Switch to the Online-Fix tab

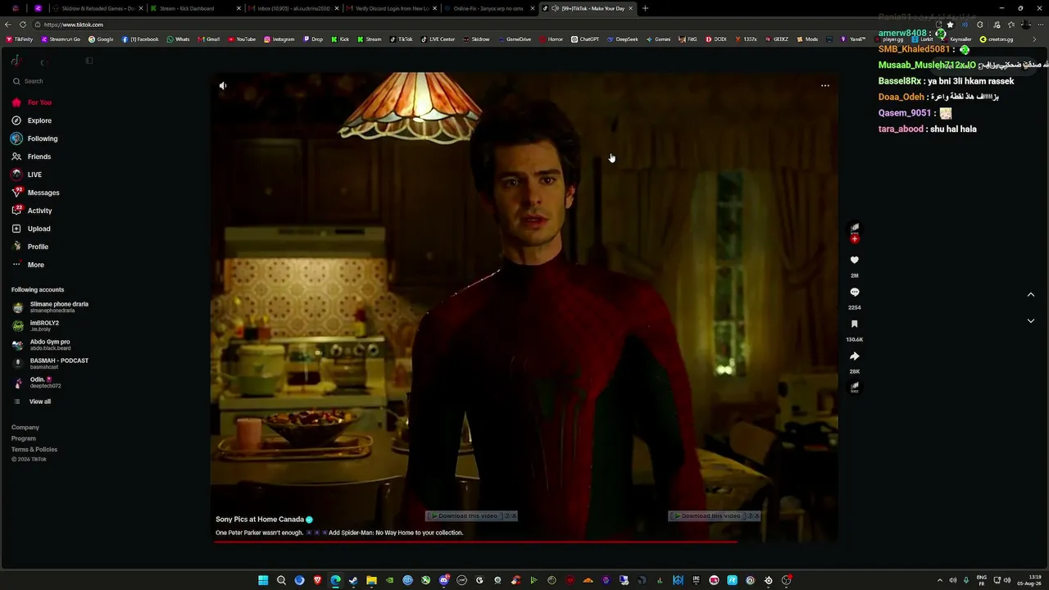[488, 8]
